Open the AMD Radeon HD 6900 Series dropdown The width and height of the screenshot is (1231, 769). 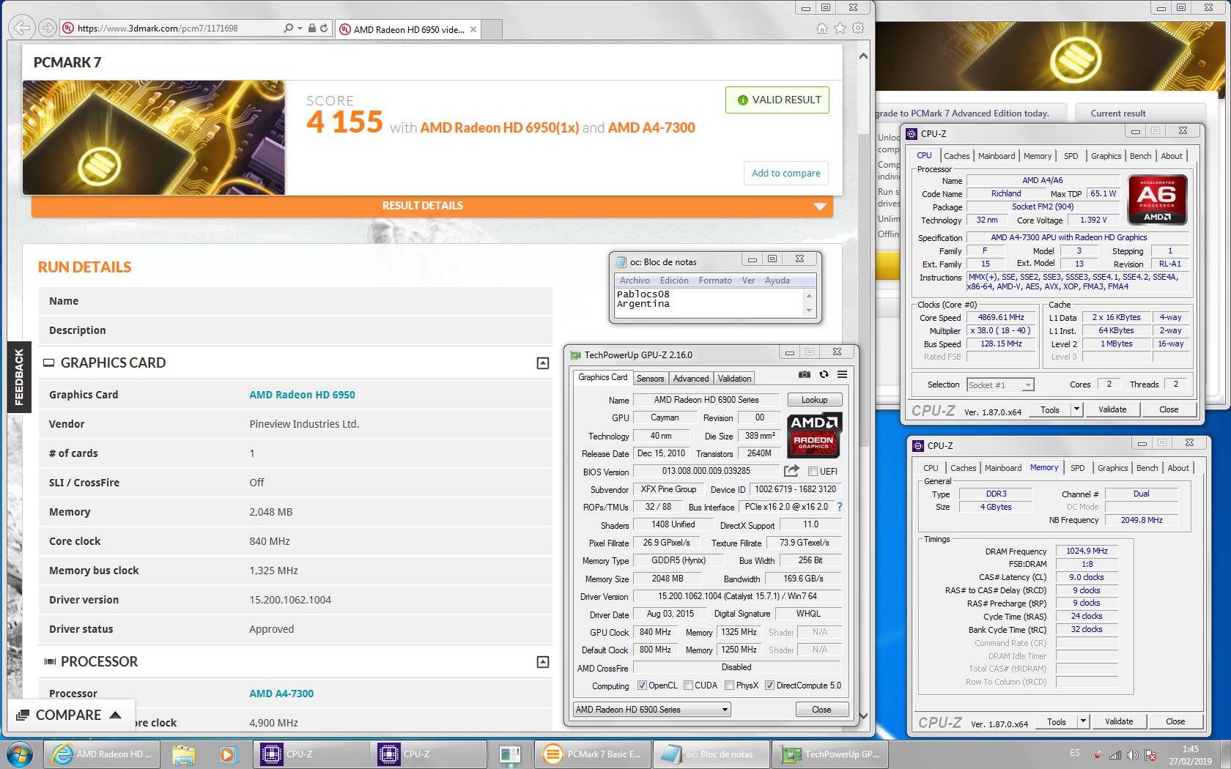[652, 710]
